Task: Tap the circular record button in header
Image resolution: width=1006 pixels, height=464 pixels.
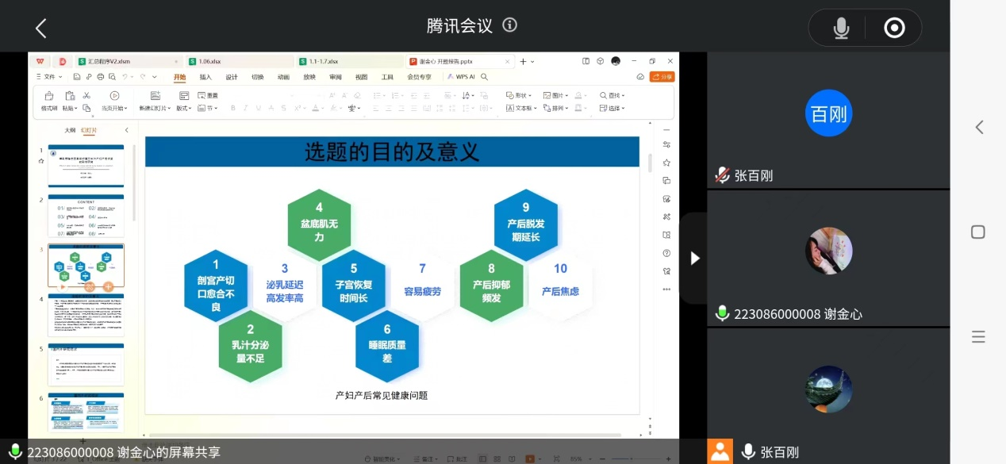Action: pos(894,29)
